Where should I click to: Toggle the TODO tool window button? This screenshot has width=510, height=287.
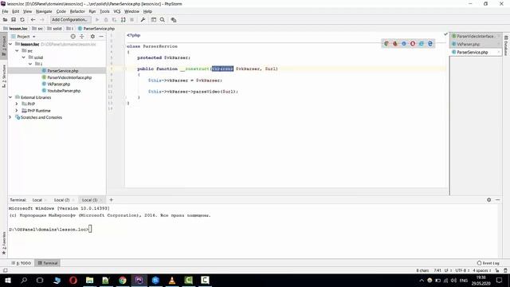[22, 263]
